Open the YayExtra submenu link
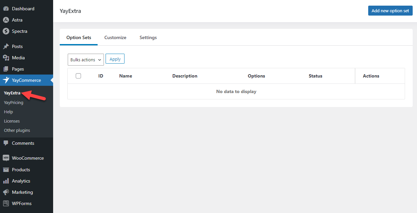 12,93
